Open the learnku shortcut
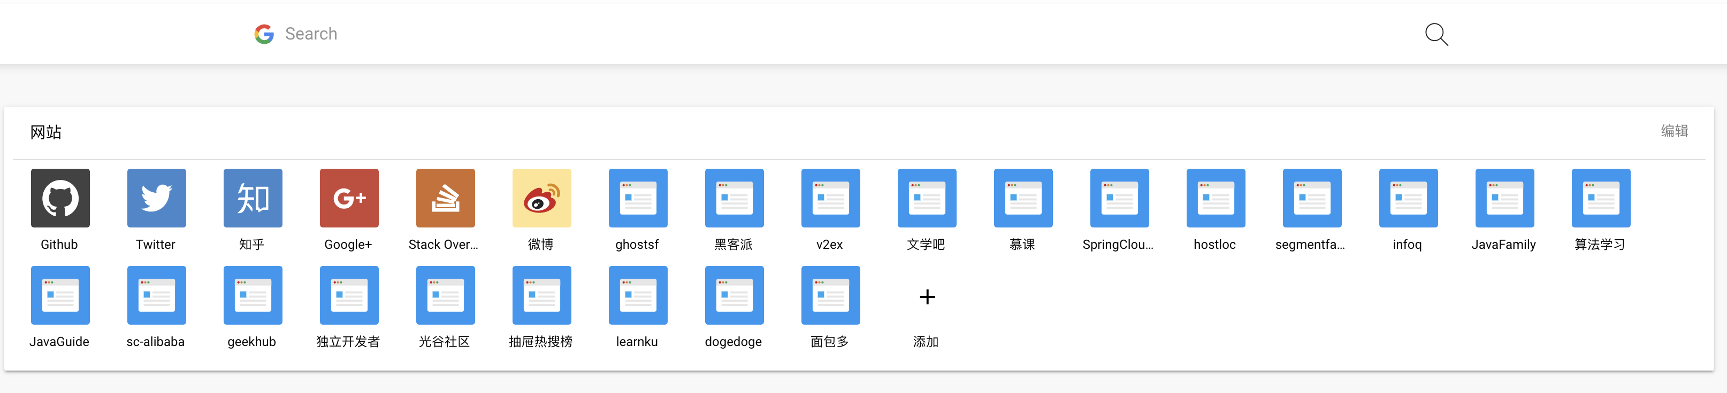This screenshot has height=393, width=1727. coord(638,295)
